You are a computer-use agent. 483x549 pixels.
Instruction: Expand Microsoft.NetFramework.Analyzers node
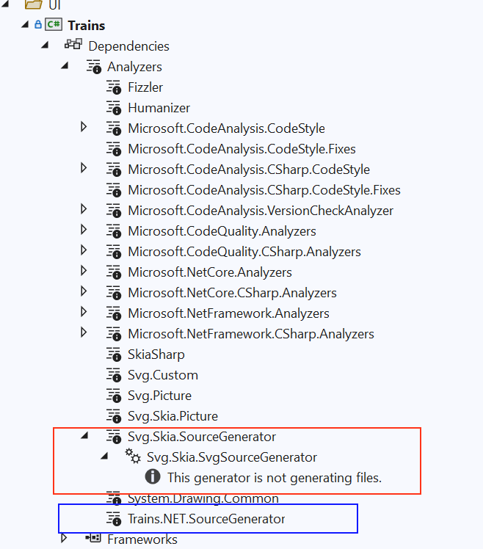click(x=84, y=312)
